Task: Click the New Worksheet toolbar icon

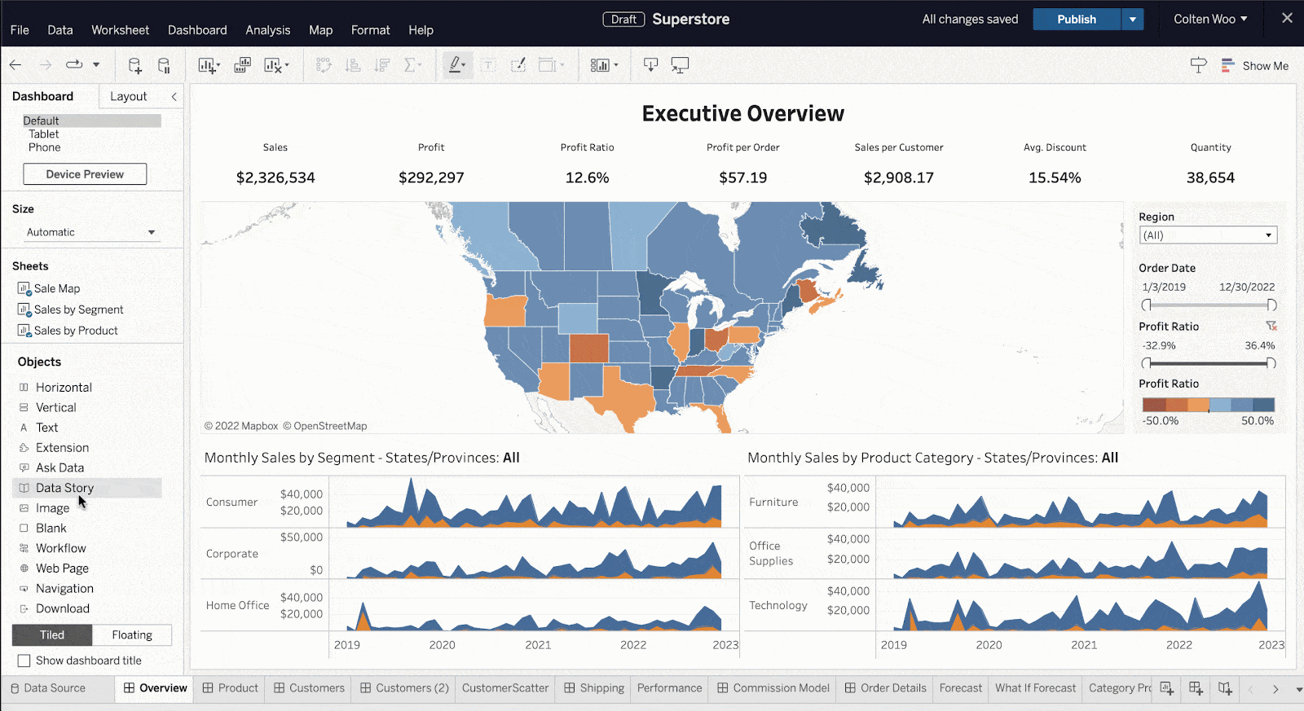Action: [x=209, y=65]
